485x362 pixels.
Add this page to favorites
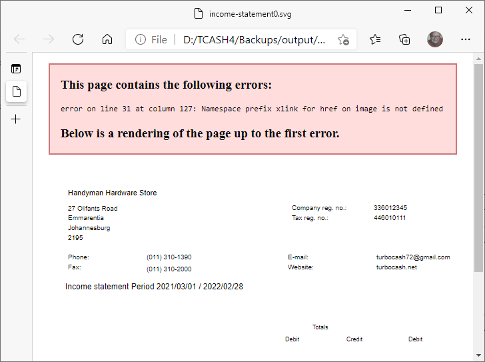(x=343, y=39)
